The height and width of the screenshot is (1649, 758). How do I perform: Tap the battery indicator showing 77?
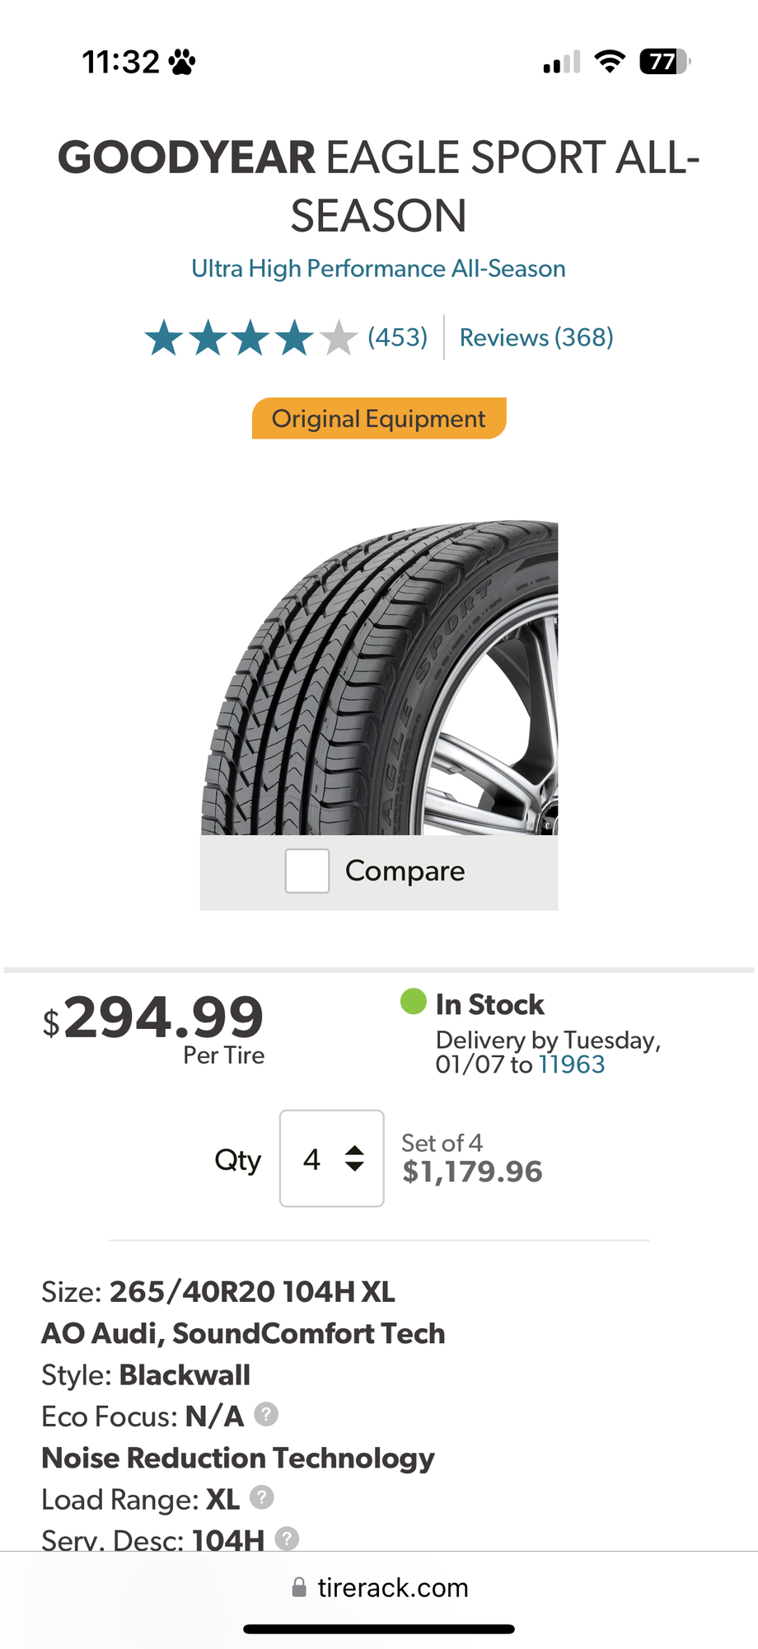(x=662, y=62)
